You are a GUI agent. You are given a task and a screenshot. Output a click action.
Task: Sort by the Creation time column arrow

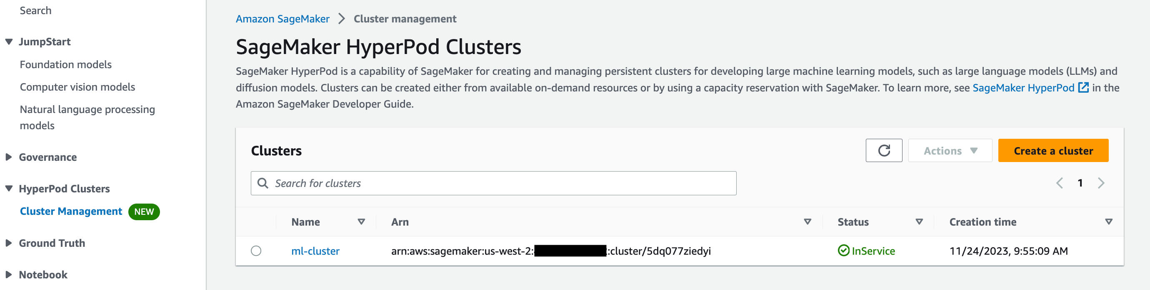click(1108, 222)
